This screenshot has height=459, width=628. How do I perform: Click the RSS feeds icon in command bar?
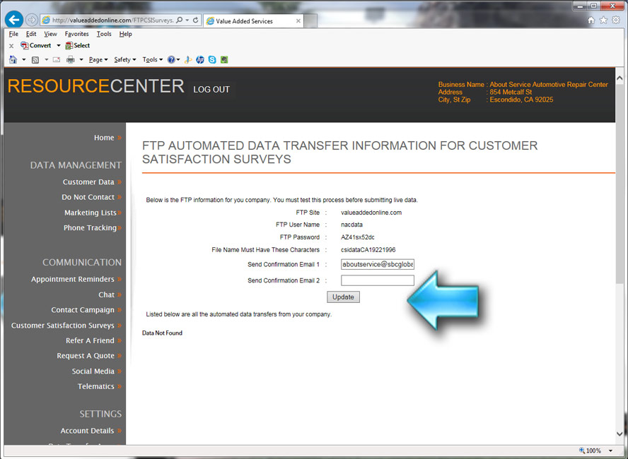click(35, 60)
